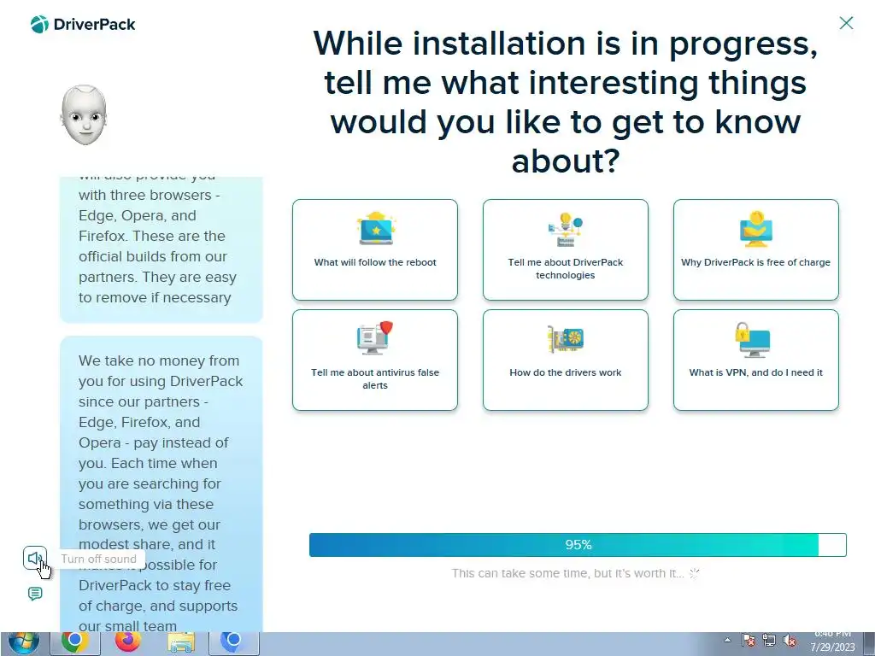
Task: Show hidden tray icons arrow
Action: (727, 640)
